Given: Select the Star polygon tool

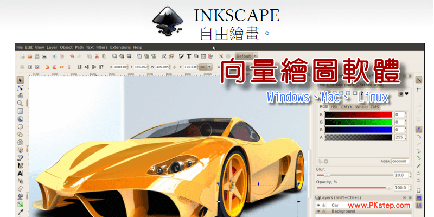Looking at the screenshot, I should coord(20,135).
